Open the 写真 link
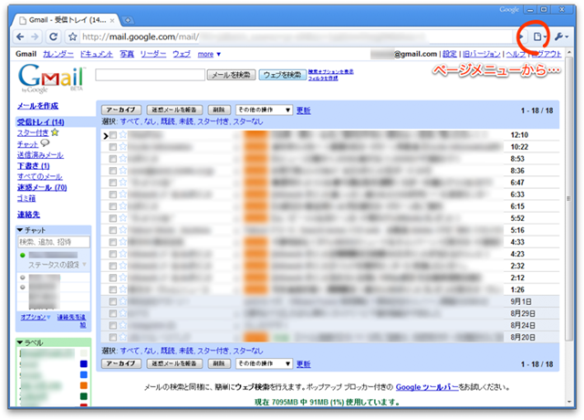The image size is (584, 420). point(127,54)
